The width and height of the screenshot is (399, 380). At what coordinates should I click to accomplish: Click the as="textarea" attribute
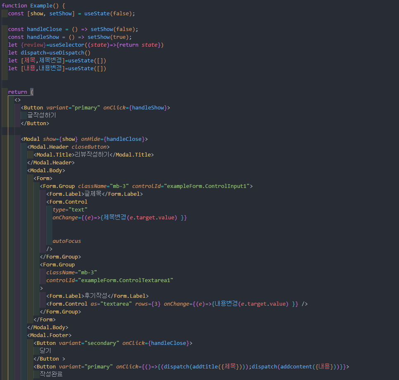pos(111,304)
